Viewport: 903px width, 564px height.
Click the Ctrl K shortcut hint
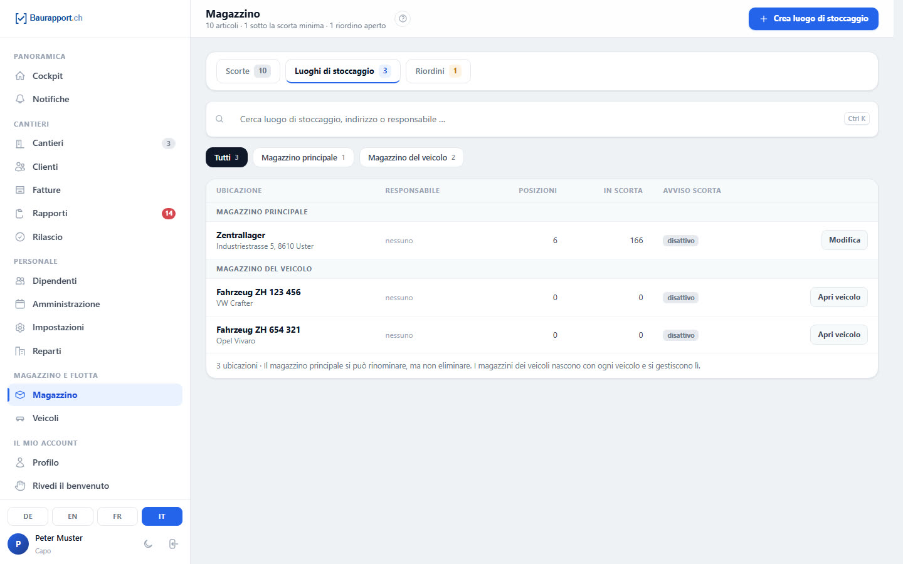[x=857, y=118]
